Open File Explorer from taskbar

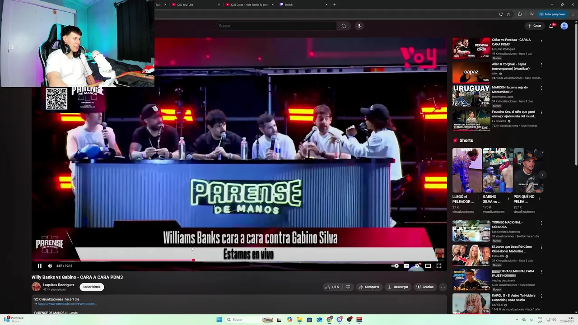tap(299, 320)
